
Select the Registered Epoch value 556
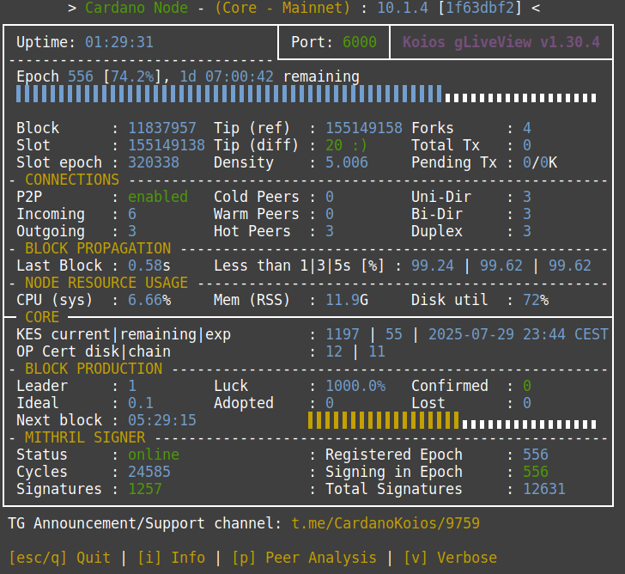click(536, 455)
